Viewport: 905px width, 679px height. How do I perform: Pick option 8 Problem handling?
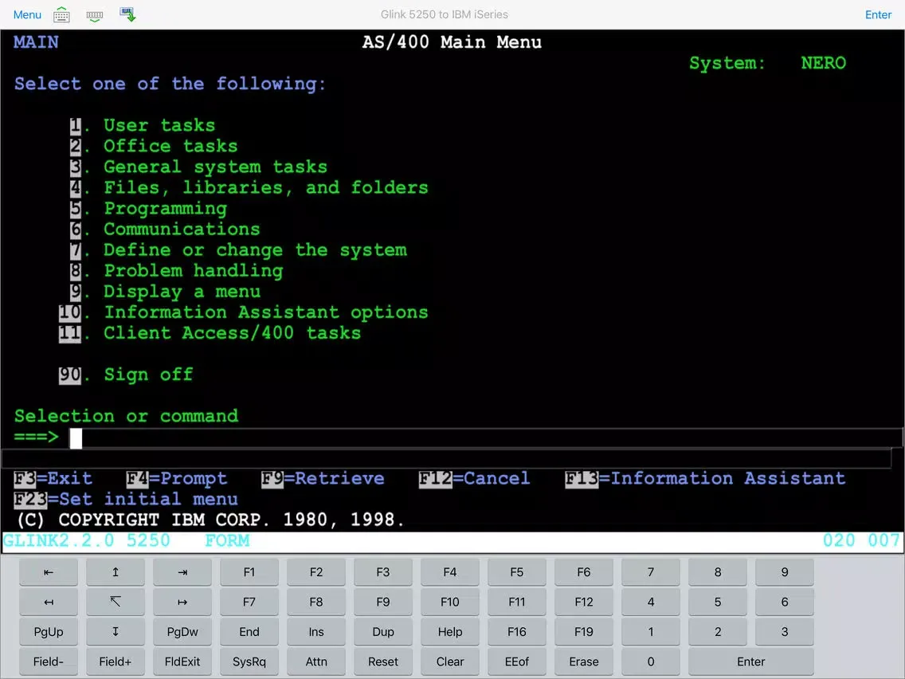(x=177, y=271)
